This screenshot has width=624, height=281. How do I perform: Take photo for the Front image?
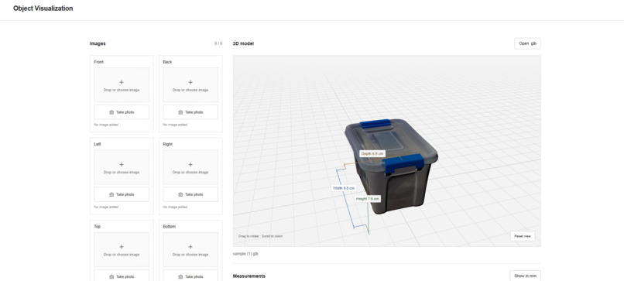tap(122, 112)
